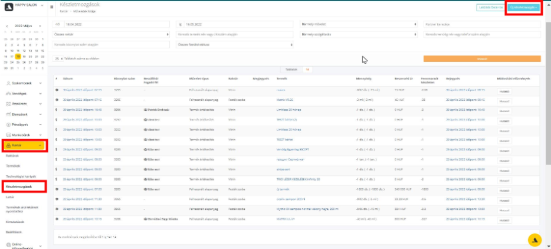This screenshot has height=249, width=551.
Task: Expand the Elemzések sidebar section
Action: [41, 114]
